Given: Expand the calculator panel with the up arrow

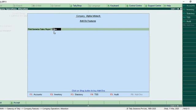Looking at the screenshot, I should (88, 106).
